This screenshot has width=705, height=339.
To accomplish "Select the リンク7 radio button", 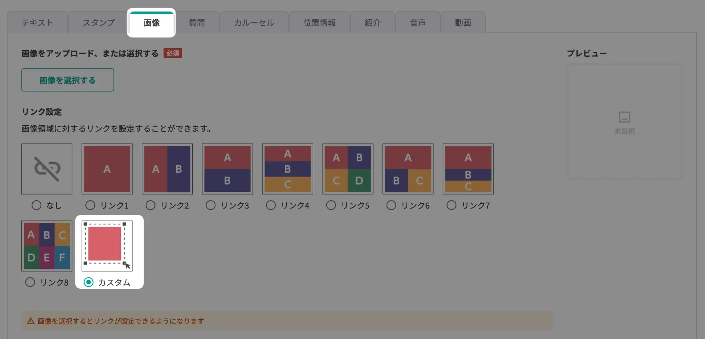I will pos(451,205).
